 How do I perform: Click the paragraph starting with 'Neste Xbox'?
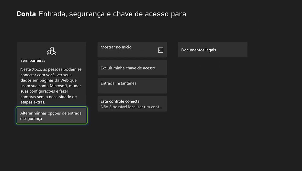(51, 86)
